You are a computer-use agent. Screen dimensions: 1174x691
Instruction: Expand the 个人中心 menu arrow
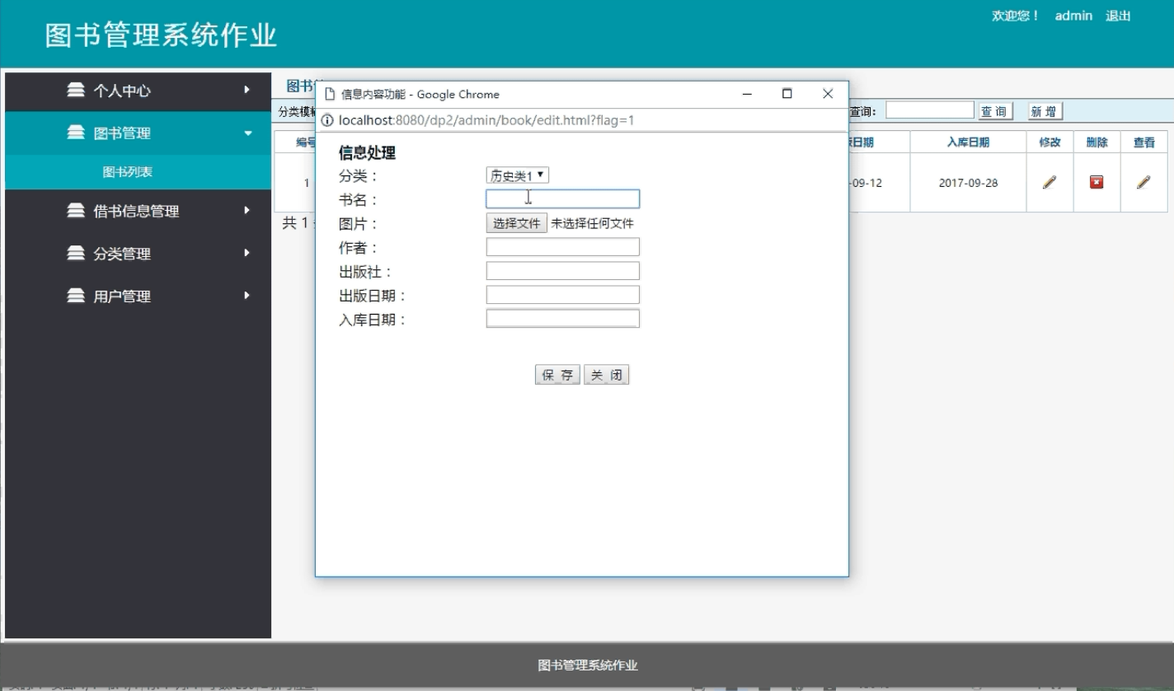247,89
